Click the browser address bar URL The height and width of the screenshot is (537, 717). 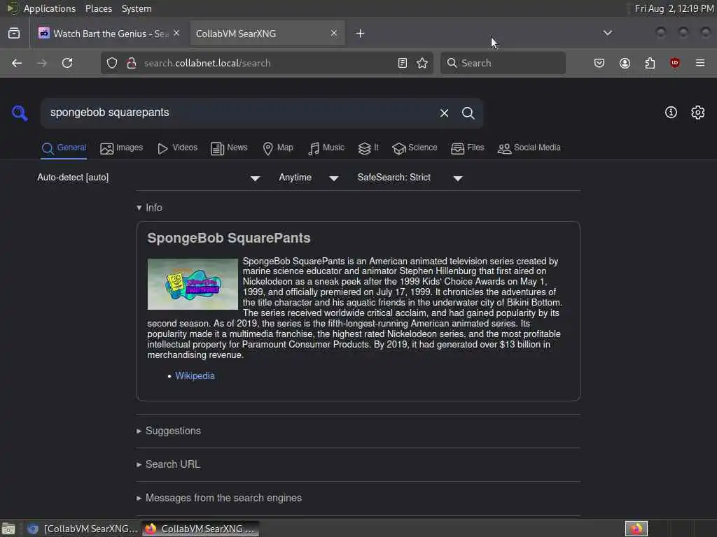point(207,63)
